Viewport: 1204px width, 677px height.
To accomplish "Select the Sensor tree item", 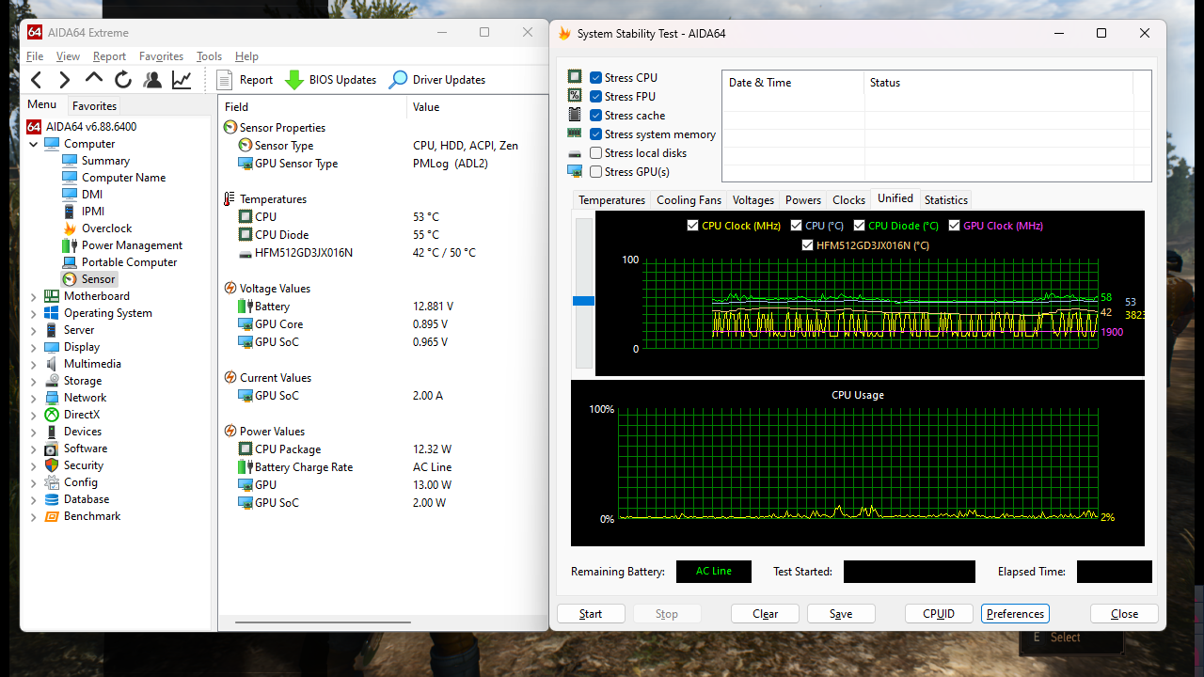I will (x=89, y=279).
